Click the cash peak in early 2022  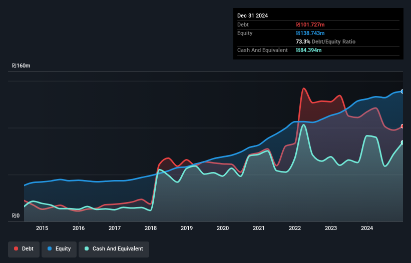[303, 125]
